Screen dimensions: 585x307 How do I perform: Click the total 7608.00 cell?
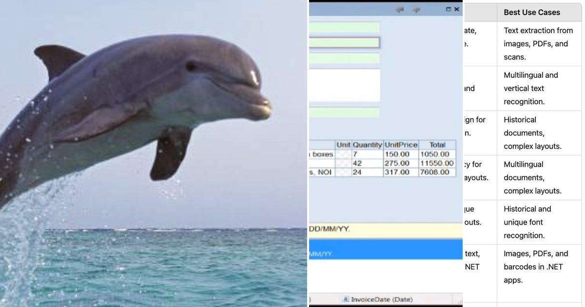(437, 172)
